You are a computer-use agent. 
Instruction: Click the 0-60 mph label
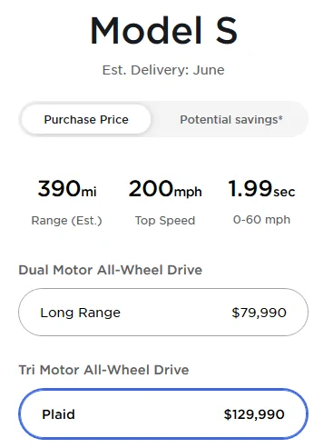coord(261,220)
